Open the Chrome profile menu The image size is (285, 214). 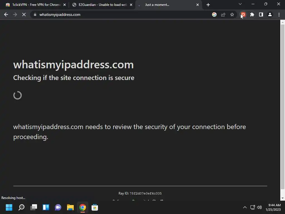pos(270,14)
